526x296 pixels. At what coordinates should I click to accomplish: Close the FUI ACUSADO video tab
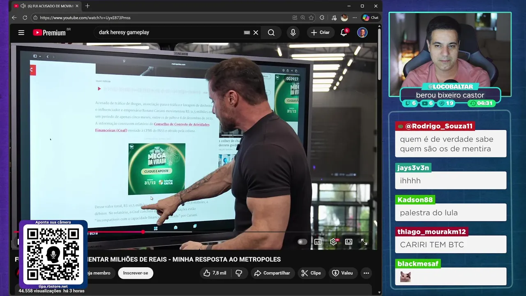[x=77, y=6]
